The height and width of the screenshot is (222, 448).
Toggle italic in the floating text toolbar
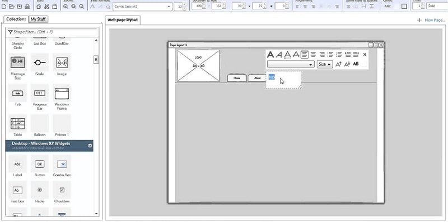[279, 54]
